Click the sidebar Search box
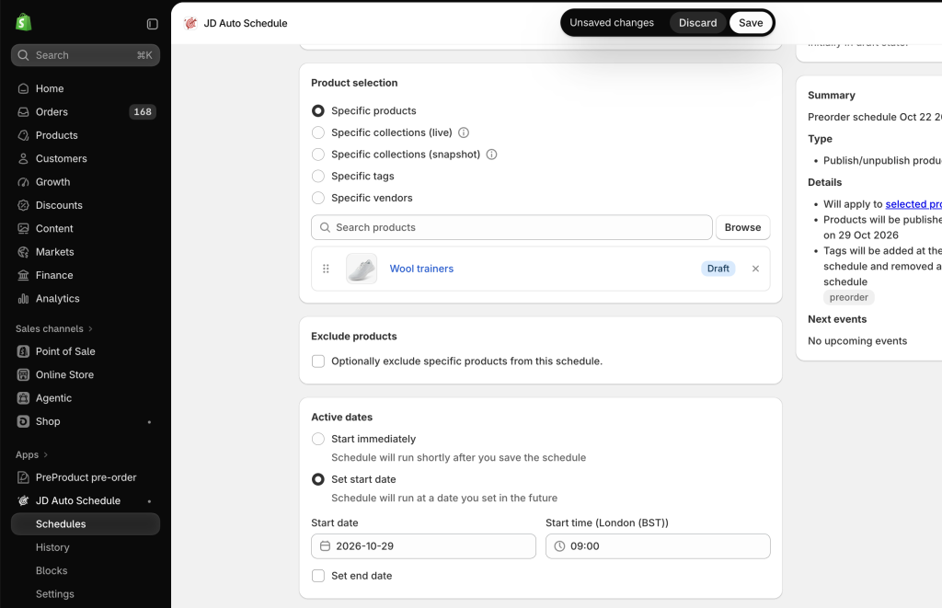The image size is (942, 608). 86,55
